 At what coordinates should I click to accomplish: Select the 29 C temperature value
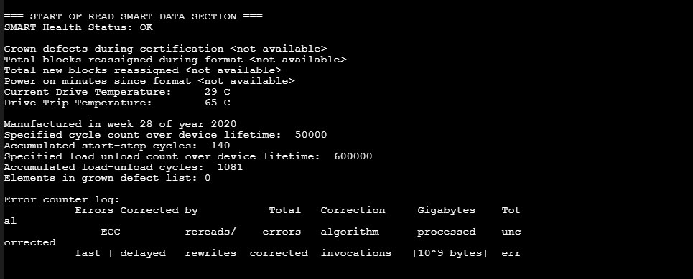(217, 92)
